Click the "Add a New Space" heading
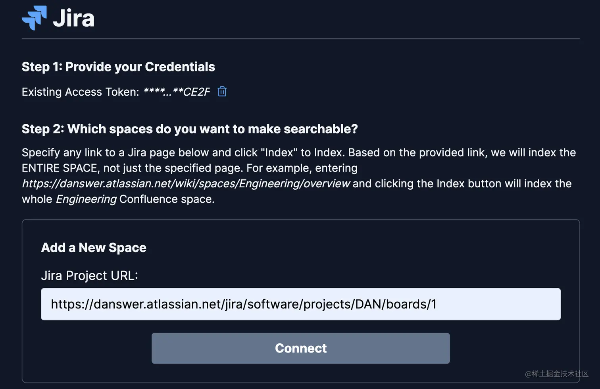600x389 pixels. [x=94, y=248]
